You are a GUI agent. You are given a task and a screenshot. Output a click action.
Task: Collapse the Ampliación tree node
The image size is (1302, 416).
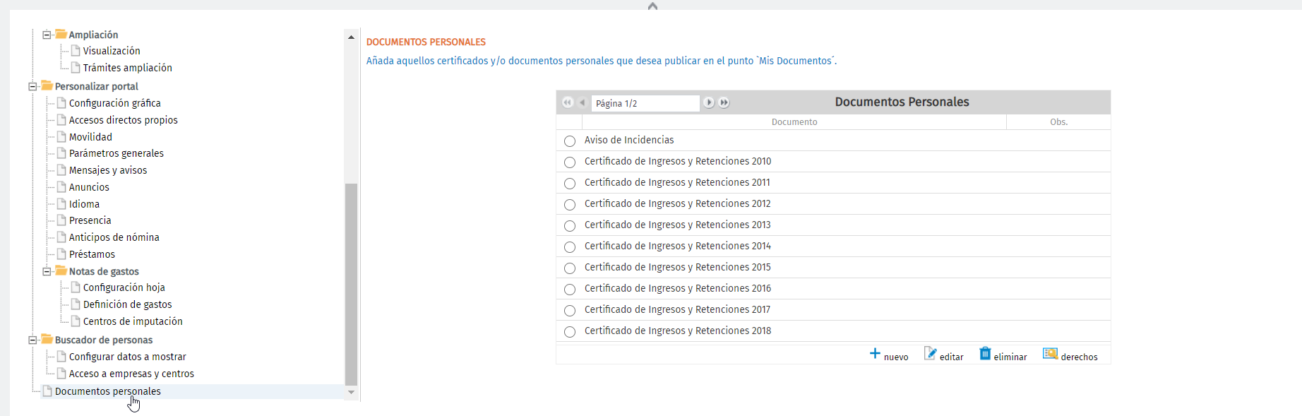47,35
